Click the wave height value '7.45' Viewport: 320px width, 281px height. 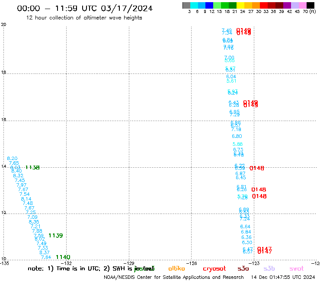[x=20, y=180]
